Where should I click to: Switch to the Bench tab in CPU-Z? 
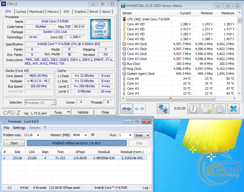click(94, 12)
